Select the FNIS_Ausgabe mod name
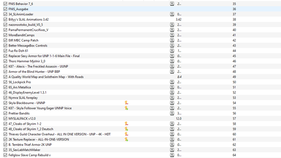The height and width of the screenshot is (158, 281). 18,9
